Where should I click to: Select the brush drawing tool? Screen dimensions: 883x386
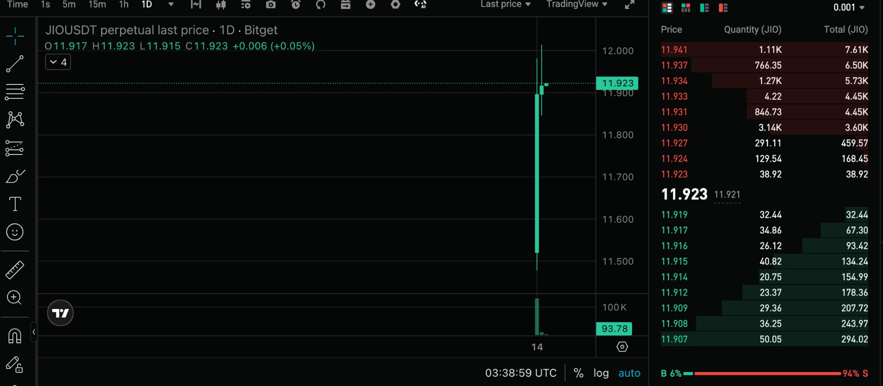[15, 176]
